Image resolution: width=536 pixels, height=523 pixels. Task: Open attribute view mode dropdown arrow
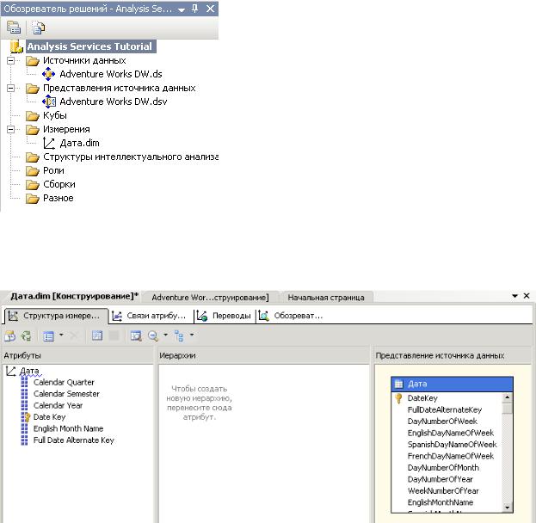tap(61, 335)
